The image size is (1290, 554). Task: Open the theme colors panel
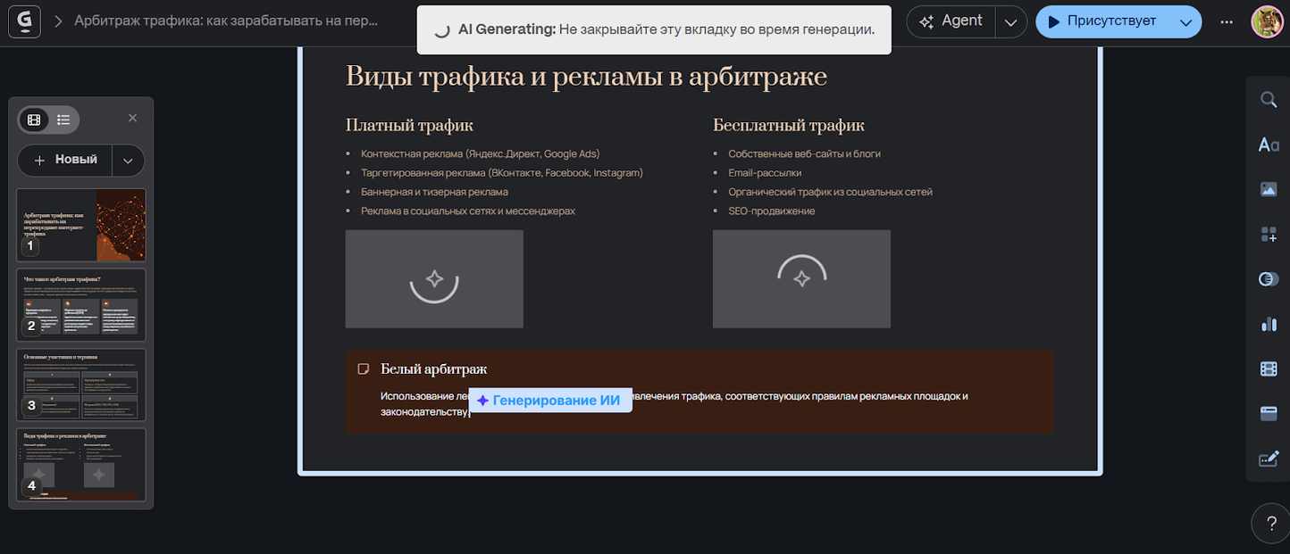[x=1269, y=279]
